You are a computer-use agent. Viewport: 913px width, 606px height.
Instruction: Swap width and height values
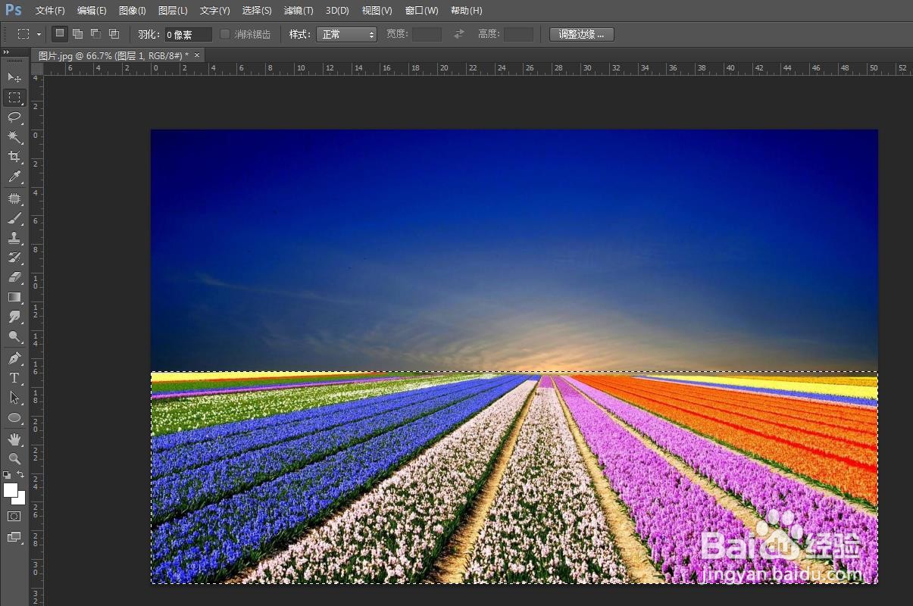[x=458, y=34]
